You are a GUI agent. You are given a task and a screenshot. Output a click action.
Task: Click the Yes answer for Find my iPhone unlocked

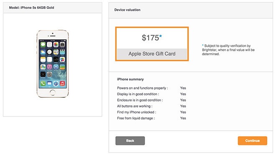click(183, 112)
